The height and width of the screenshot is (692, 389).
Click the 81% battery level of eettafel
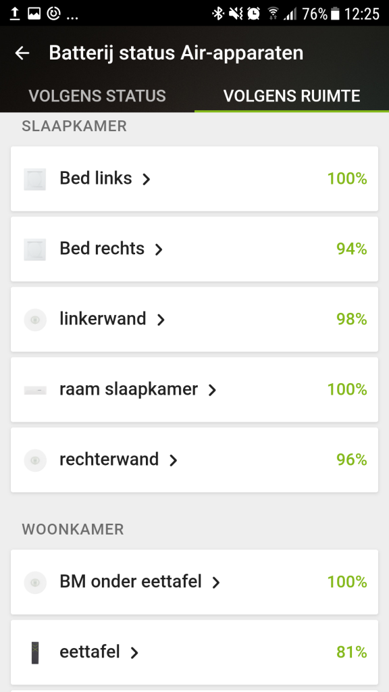point(353,652)
